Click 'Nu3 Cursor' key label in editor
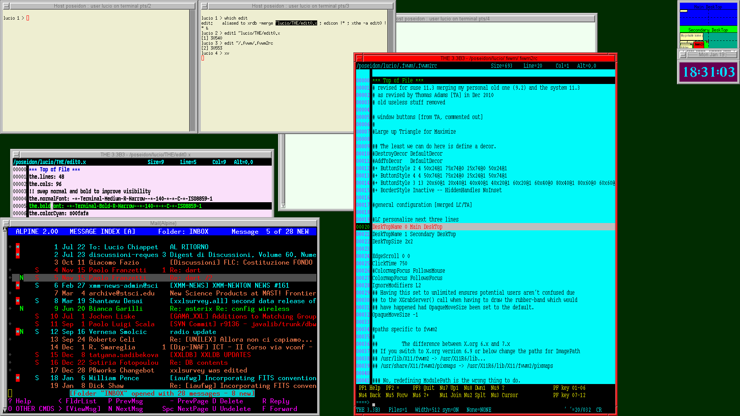Image resolution: width=740 pixels, height=416 pixels. [x=504, y=396]
